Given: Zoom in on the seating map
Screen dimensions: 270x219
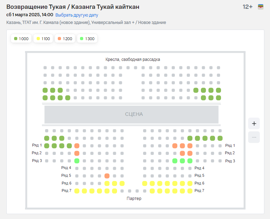Looking at the screenshot, I should tap(254, 124).
